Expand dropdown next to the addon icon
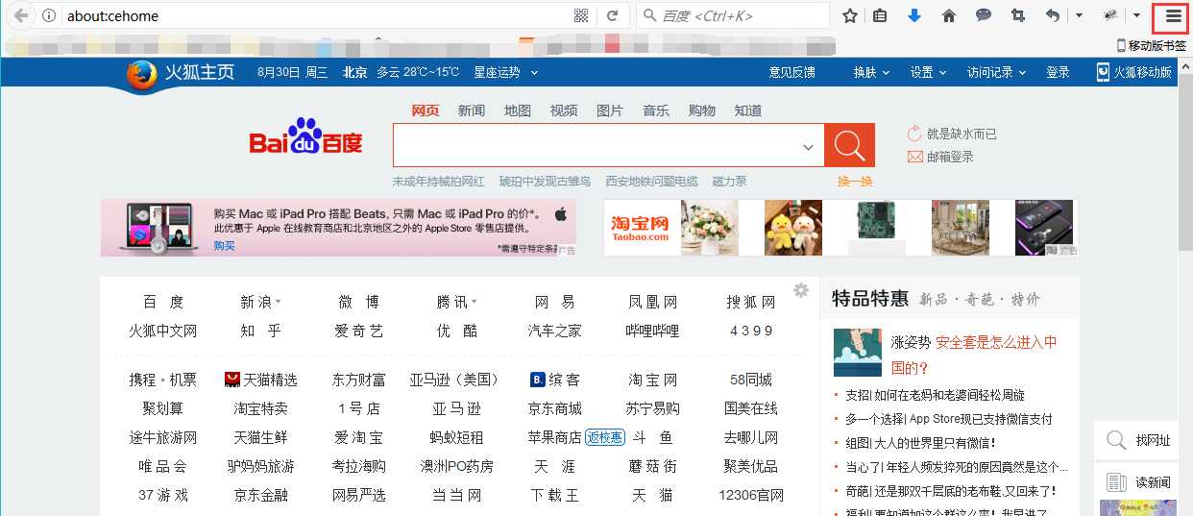The height and width of the screenshot is (516, 1193). coord(1136,15)
